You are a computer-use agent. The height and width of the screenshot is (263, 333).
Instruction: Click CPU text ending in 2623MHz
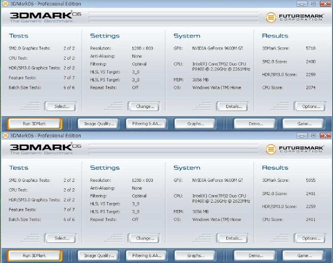[221, 198]
